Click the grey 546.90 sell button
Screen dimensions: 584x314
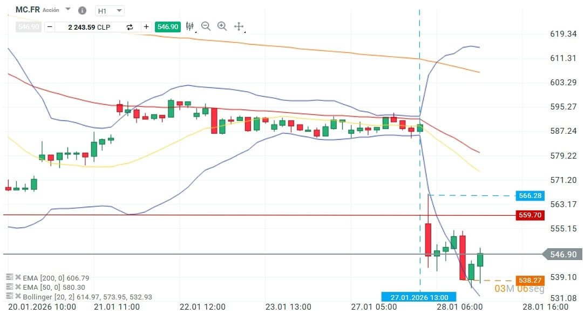pyautogui.click(x=28, y=26)
